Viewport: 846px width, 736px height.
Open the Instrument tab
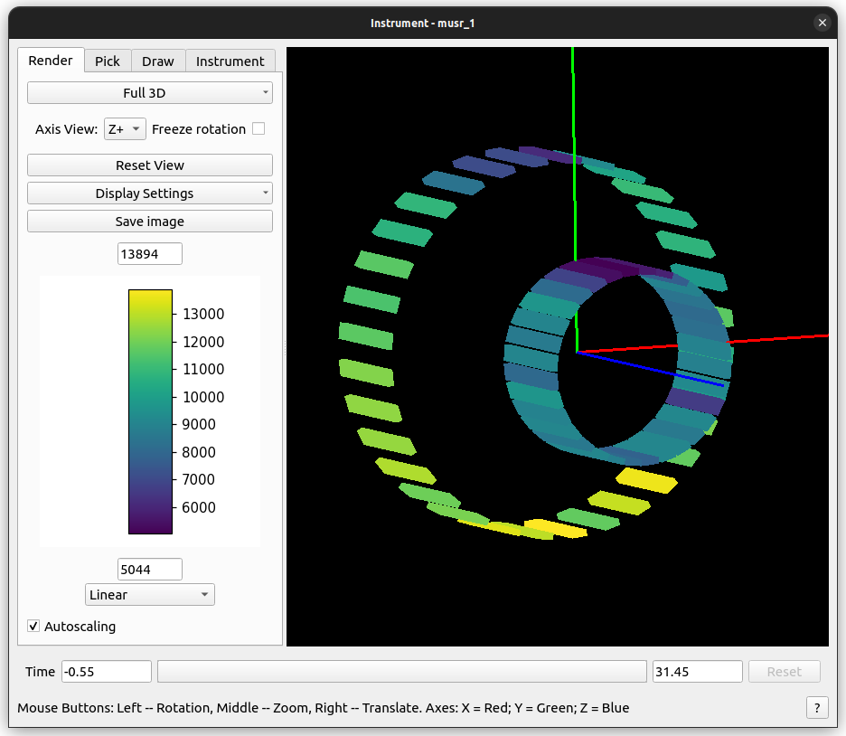point(230,61)
